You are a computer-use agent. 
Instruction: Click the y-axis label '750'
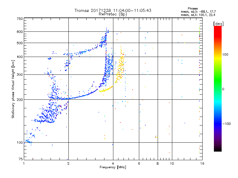point(20,19)
